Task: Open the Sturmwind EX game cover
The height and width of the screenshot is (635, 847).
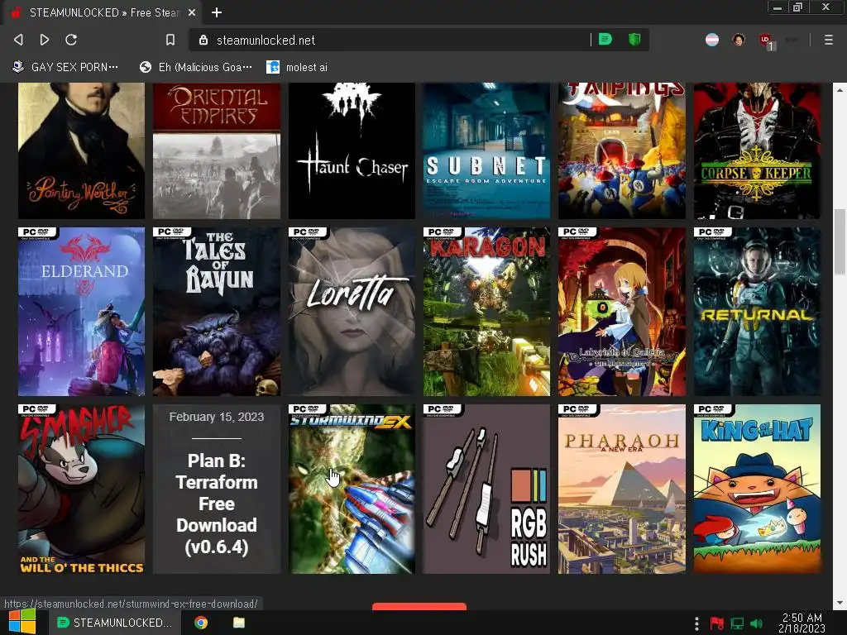Action: (352, 489)
